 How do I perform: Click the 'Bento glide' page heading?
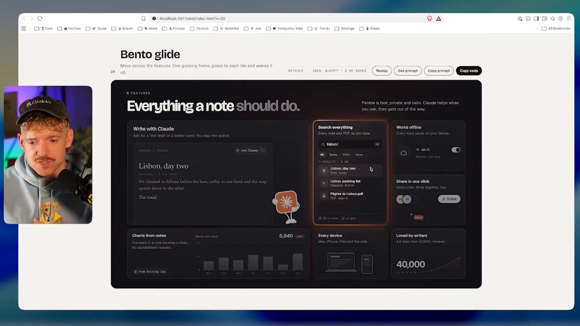[150, 54]
